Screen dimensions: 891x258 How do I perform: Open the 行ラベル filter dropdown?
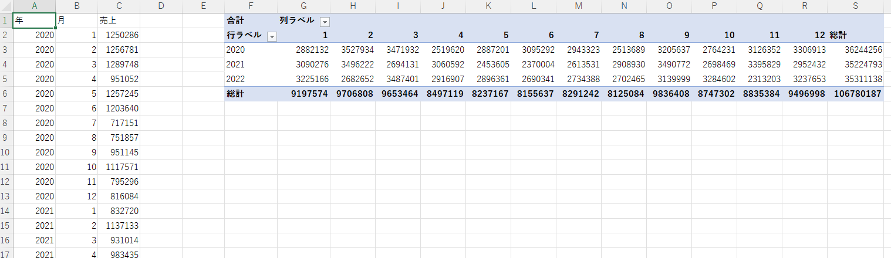coord(272,36)
